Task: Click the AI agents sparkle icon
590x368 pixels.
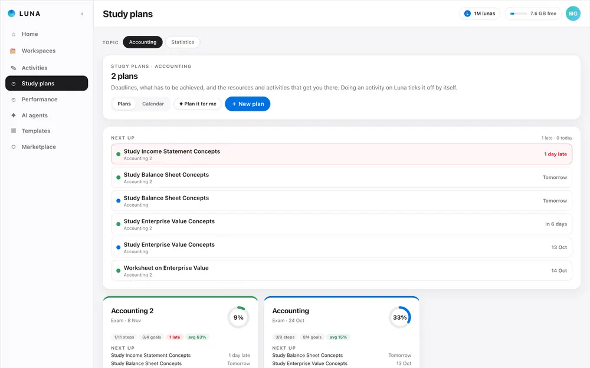Action: coord(14,115)
